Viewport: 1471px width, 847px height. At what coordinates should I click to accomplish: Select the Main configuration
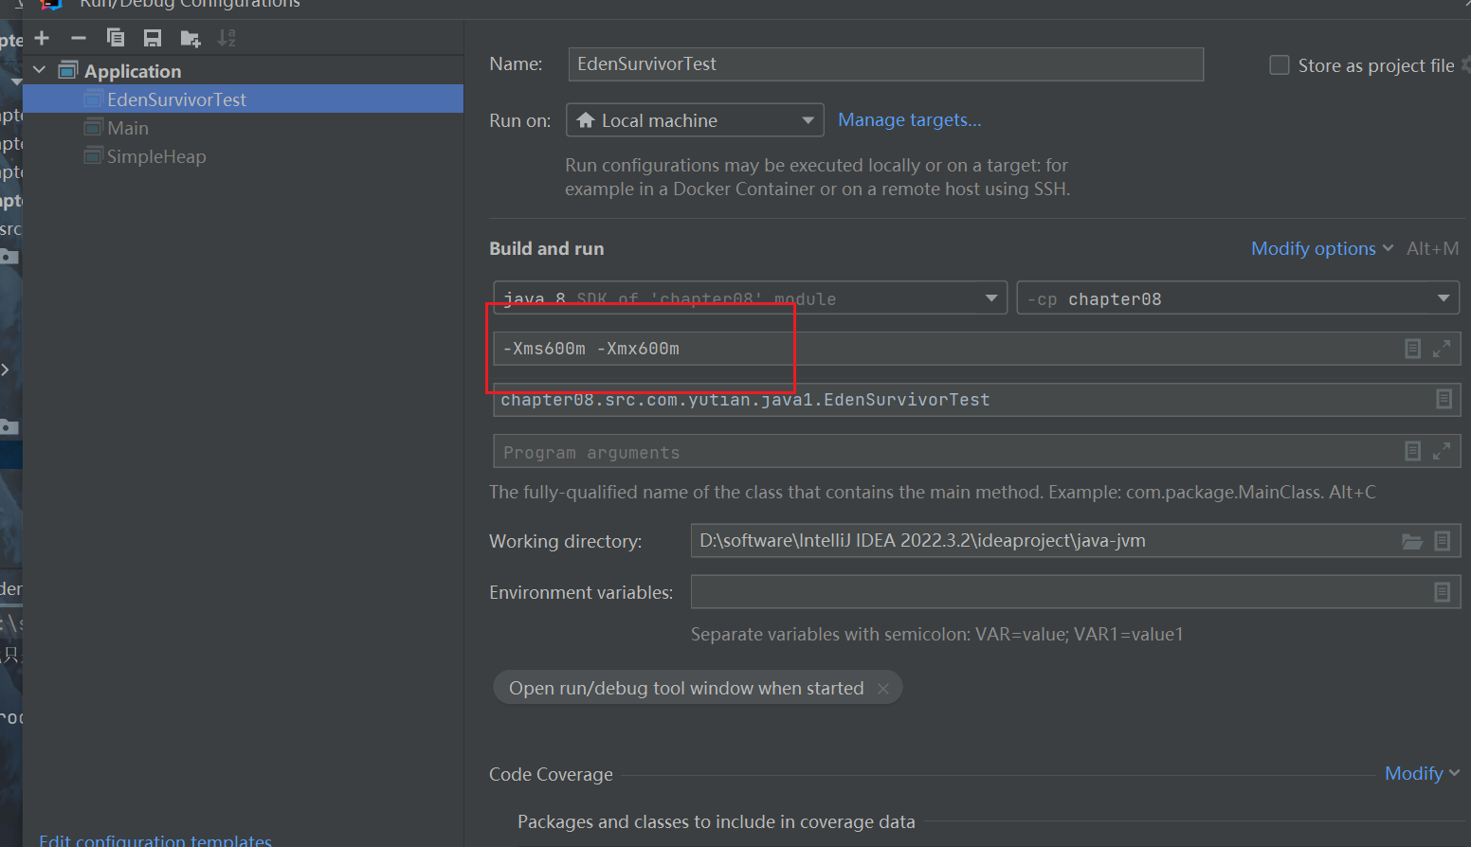pos(128,128)
